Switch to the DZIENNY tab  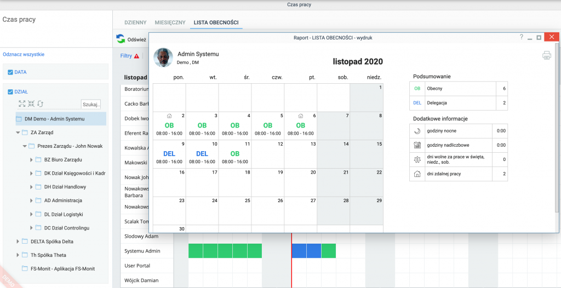135,22
